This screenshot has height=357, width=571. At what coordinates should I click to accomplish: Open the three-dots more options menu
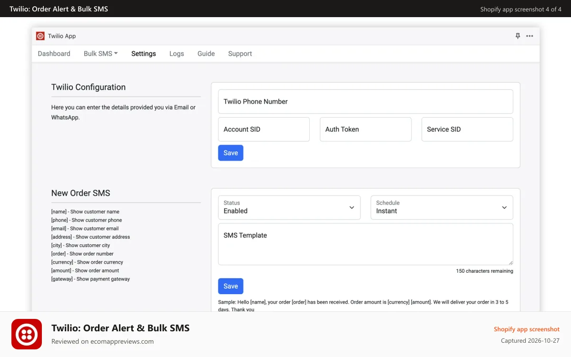click(x=530, y=36)
